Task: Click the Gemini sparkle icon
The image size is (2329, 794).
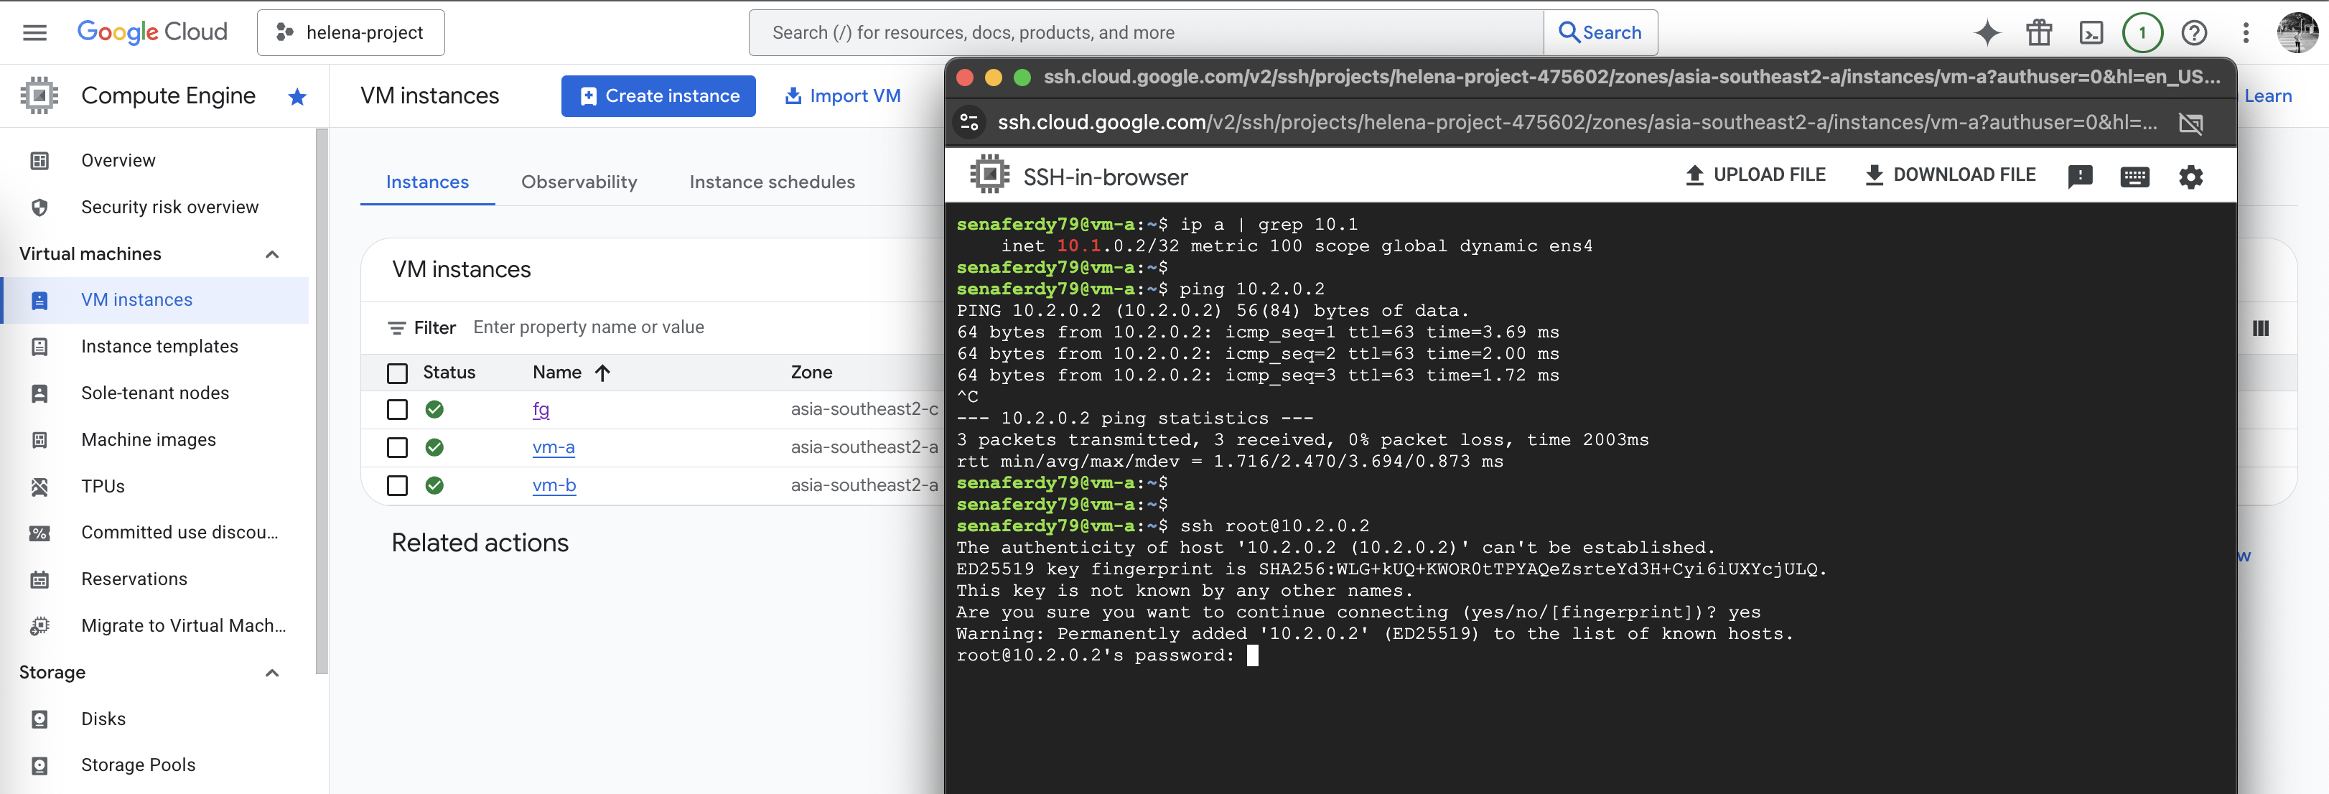Action: point(1987,34)
